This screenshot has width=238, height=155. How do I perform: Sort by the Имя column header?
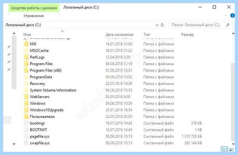pyautogui.click(x=27, y=35)
